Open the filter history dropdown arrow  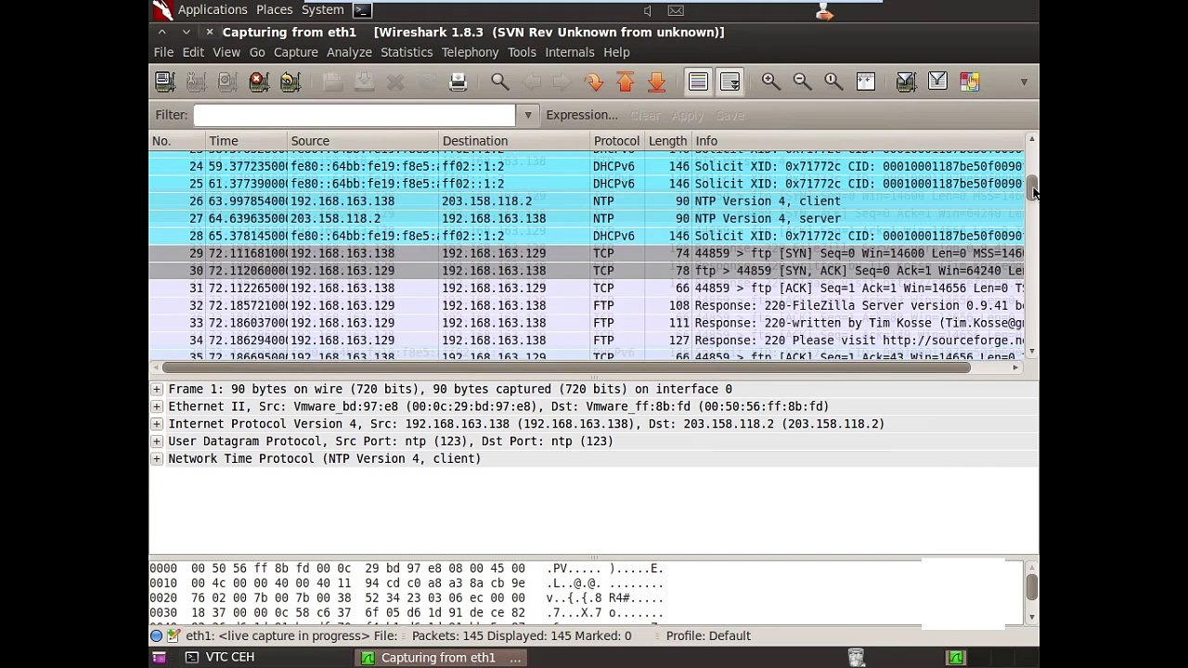click(528, 115)
